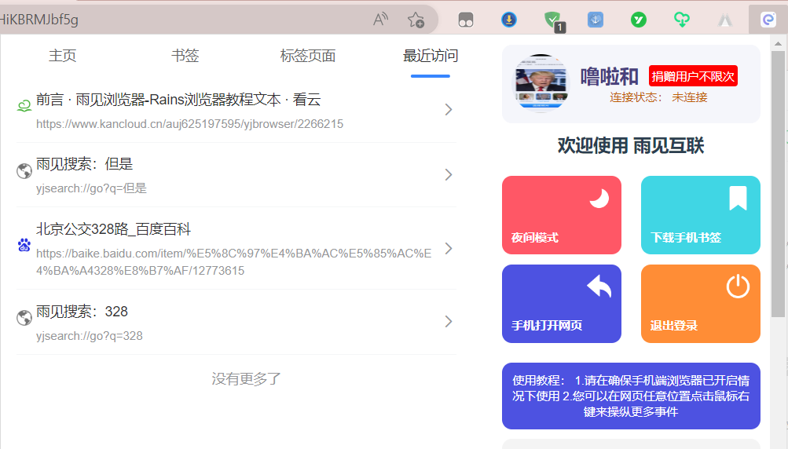Click the green circular Y extension icon
788x449 pixels.
[x=639, y=20]
